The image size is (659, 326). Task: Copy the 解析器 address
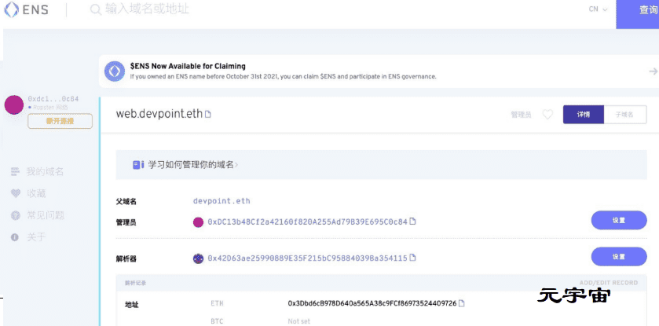[x=413, y=258]
